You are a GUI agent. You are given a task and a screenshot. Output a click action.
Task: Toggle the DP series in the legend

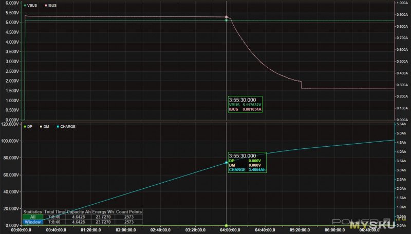tap(30, 126)
